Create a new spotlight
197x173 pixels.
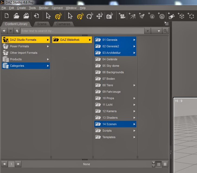coord(142,16)
